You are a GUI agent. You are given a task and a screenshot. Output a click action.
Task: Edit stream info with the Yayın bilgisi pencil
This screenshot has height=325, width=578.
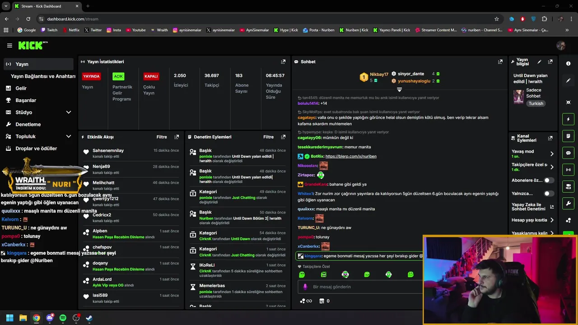click(539, 62)
